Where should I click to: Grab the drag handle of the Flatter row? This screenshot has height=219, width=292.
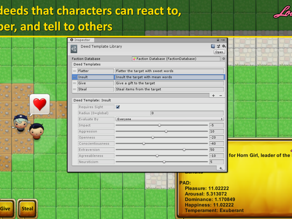(74, 71)
